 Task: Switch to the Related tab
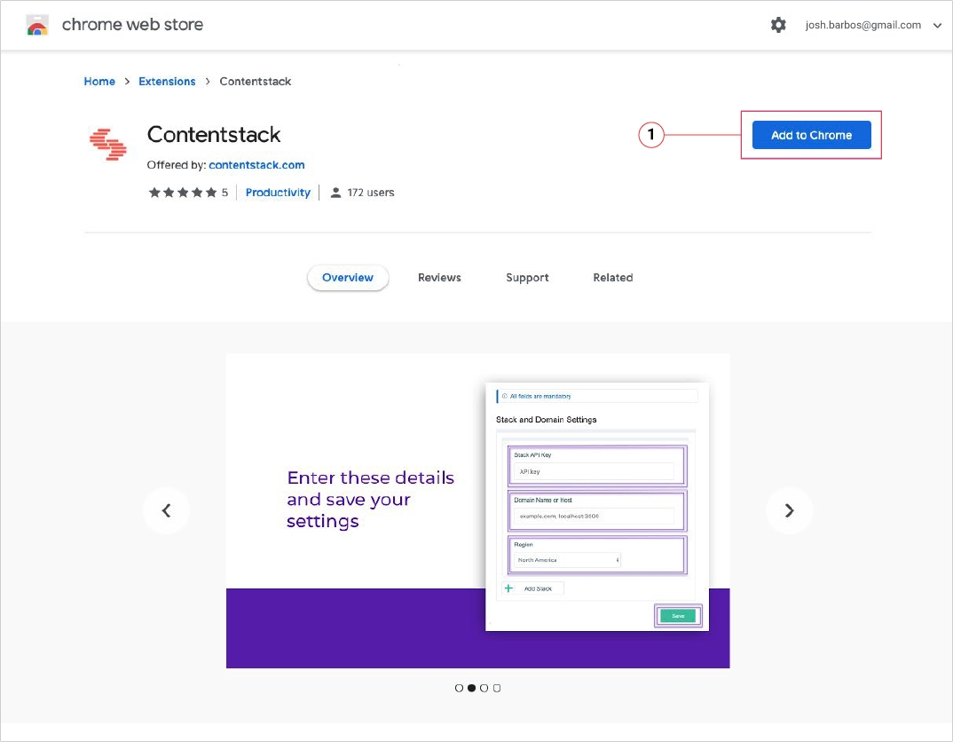click(x=612, y=278)
